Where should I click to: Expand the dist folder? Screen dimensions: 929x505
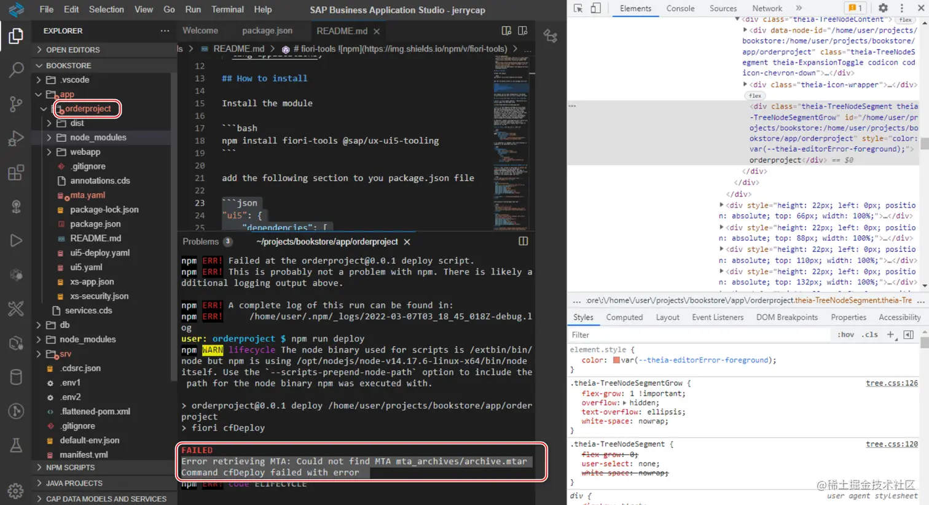point(49,123)
